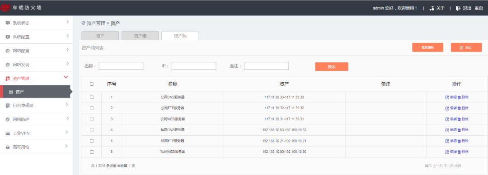The image size is (488, 175).
Task: Click the firewall logo icon
Action: 5,7
